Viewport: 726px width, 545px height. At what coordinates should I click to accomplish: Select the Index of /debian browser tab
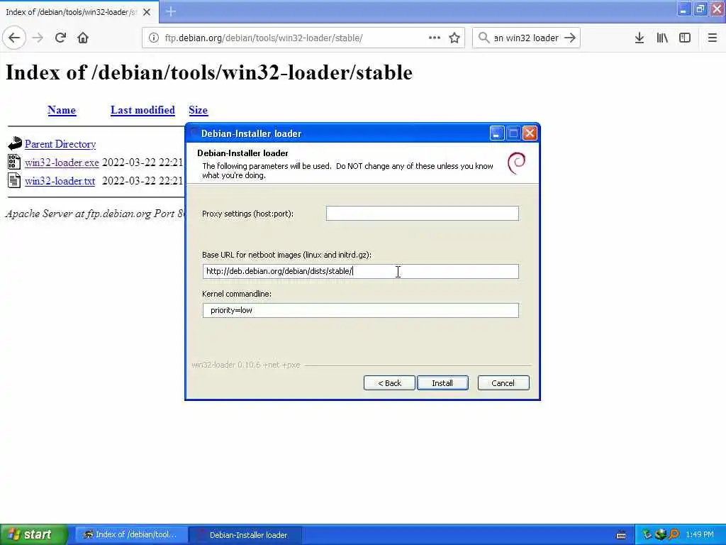(x=79, y=12)
